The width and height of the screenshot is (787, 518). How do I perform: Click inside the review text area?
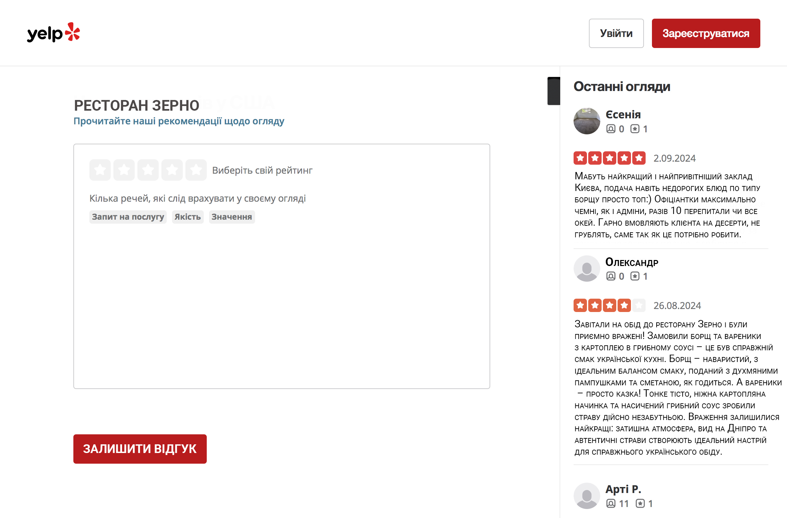click(x=281, y=300)
